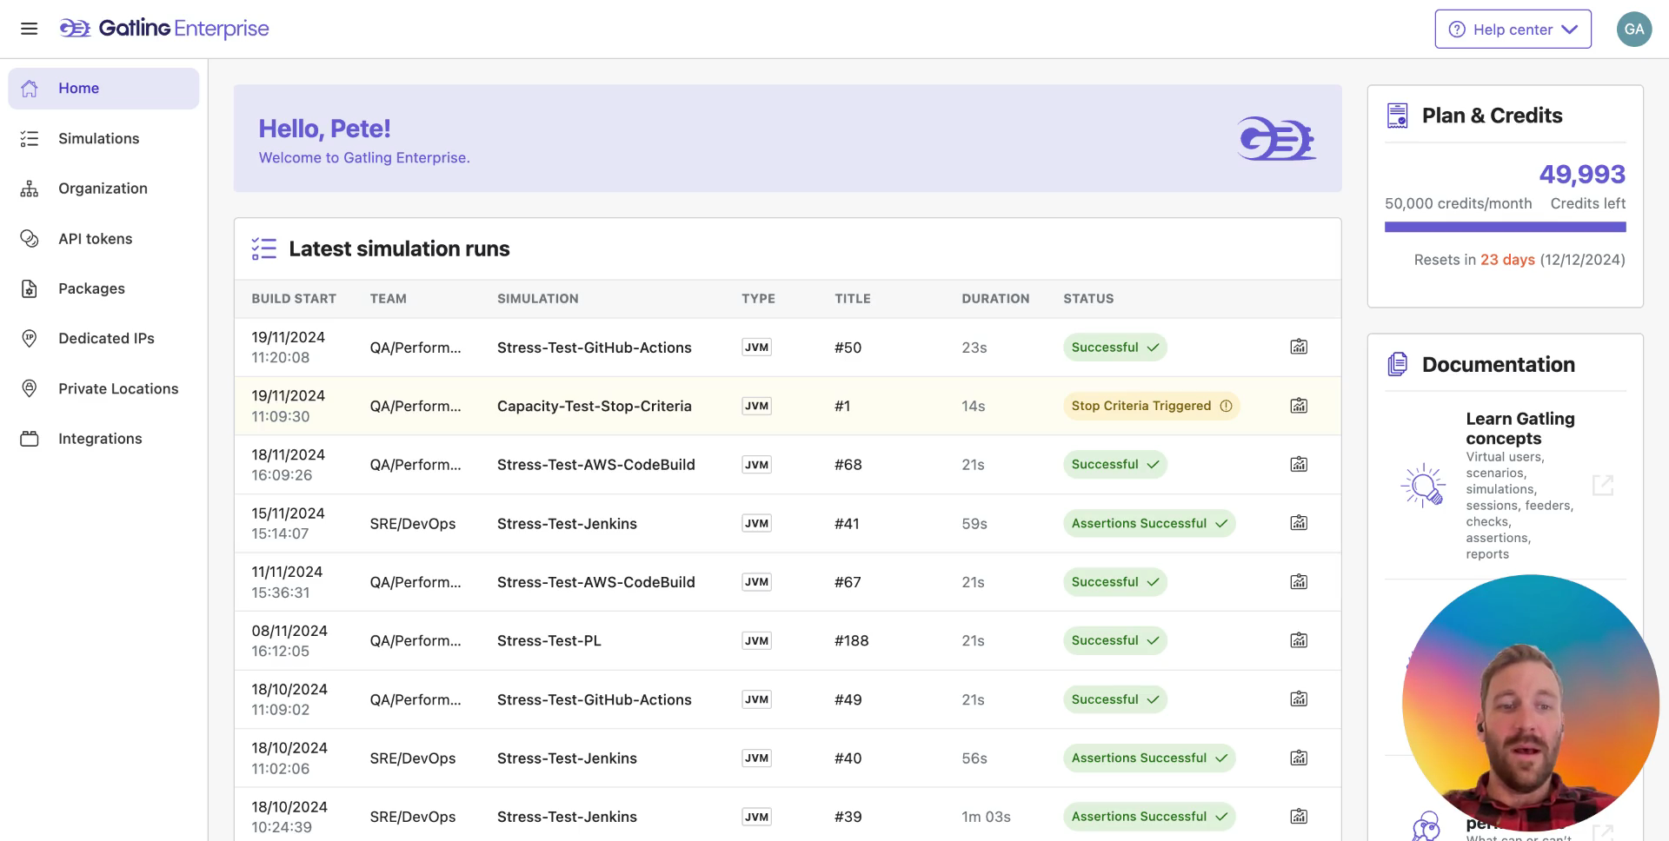Click the Packages file icon
The height and width of the screenshot is (841, 1669).
30,288
